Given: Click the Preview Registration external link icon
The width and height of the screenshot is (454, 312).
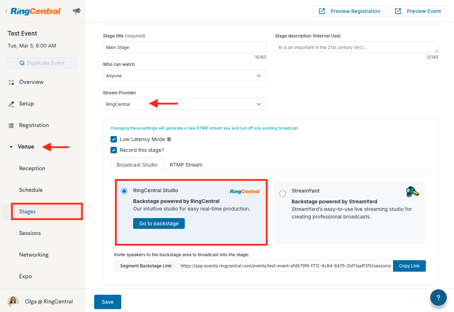Looking at the screenshot, I should (x=322, y=11).
